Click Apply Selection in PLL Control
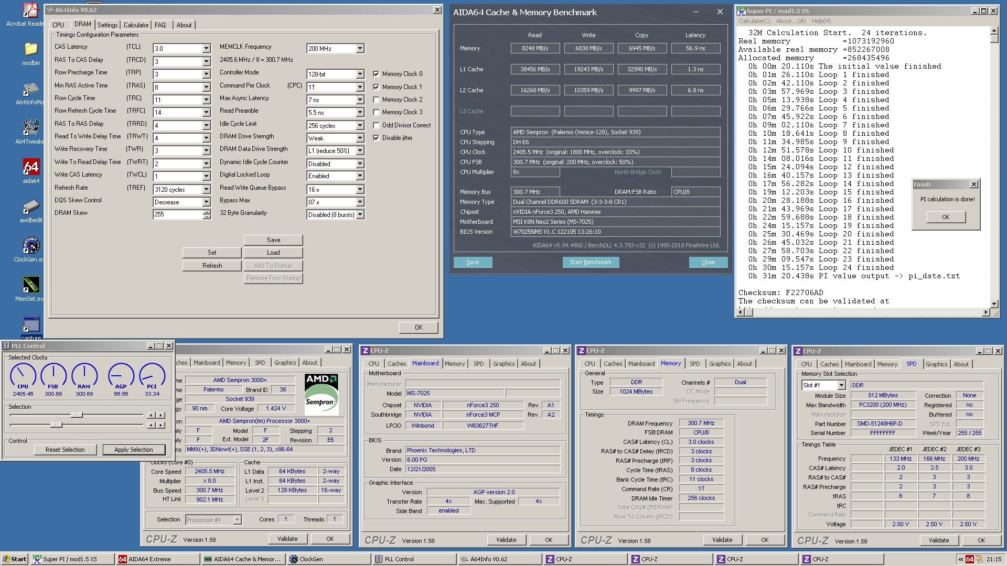1007x566 pixels. tap(134, 450)
